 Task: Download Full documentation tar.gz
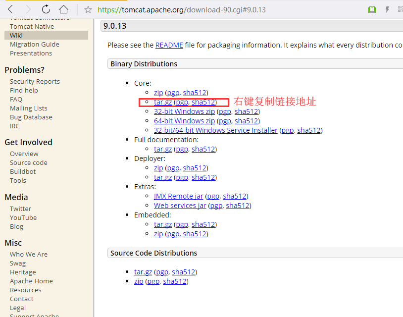pyautogui.click(x=163, y=149)
